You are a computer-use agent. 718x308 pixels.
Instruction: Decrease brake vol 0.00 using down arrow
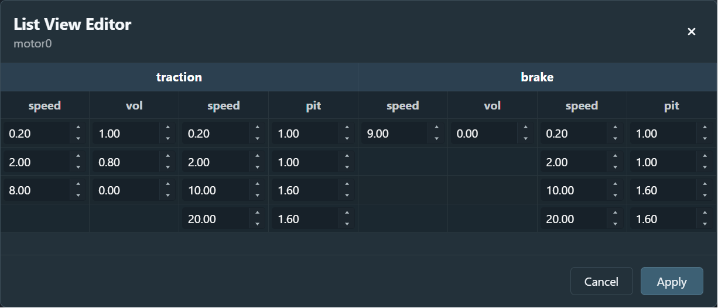(x=526, y=139)
